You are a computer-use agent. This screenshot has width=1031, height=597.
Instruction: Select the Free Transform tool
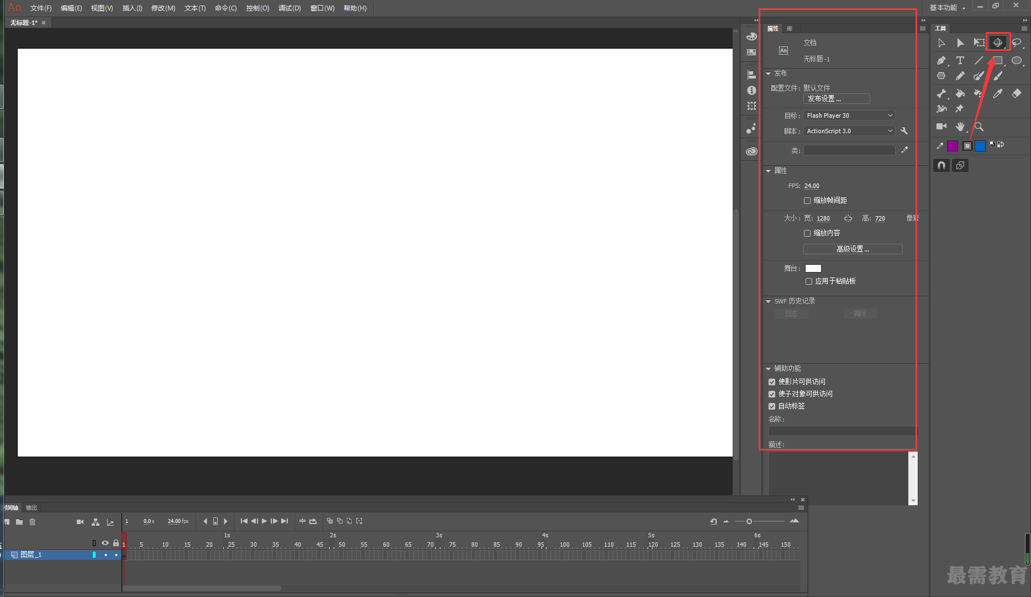click(x=979, y=43)
